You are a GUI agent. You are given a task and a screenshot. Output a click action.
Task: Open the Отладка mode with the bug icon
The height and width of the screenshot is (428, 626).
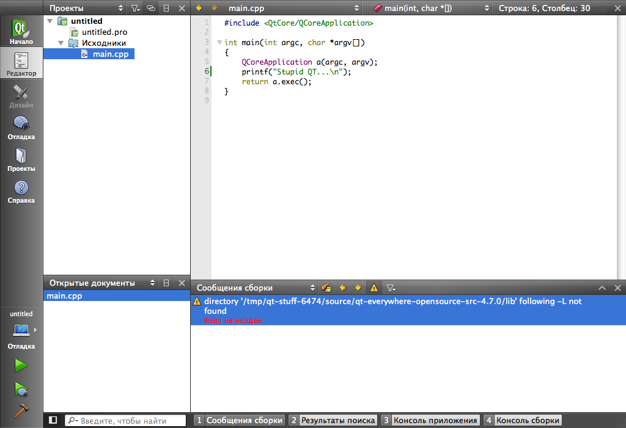tap(21, 127)
